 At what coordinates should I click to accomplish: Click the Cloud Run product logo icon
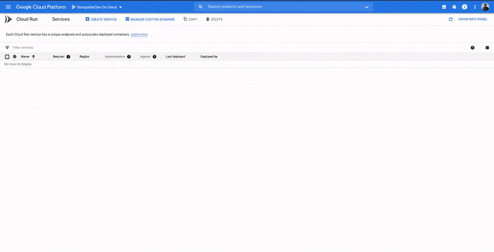pyautogui.click(x=8, y=19)
